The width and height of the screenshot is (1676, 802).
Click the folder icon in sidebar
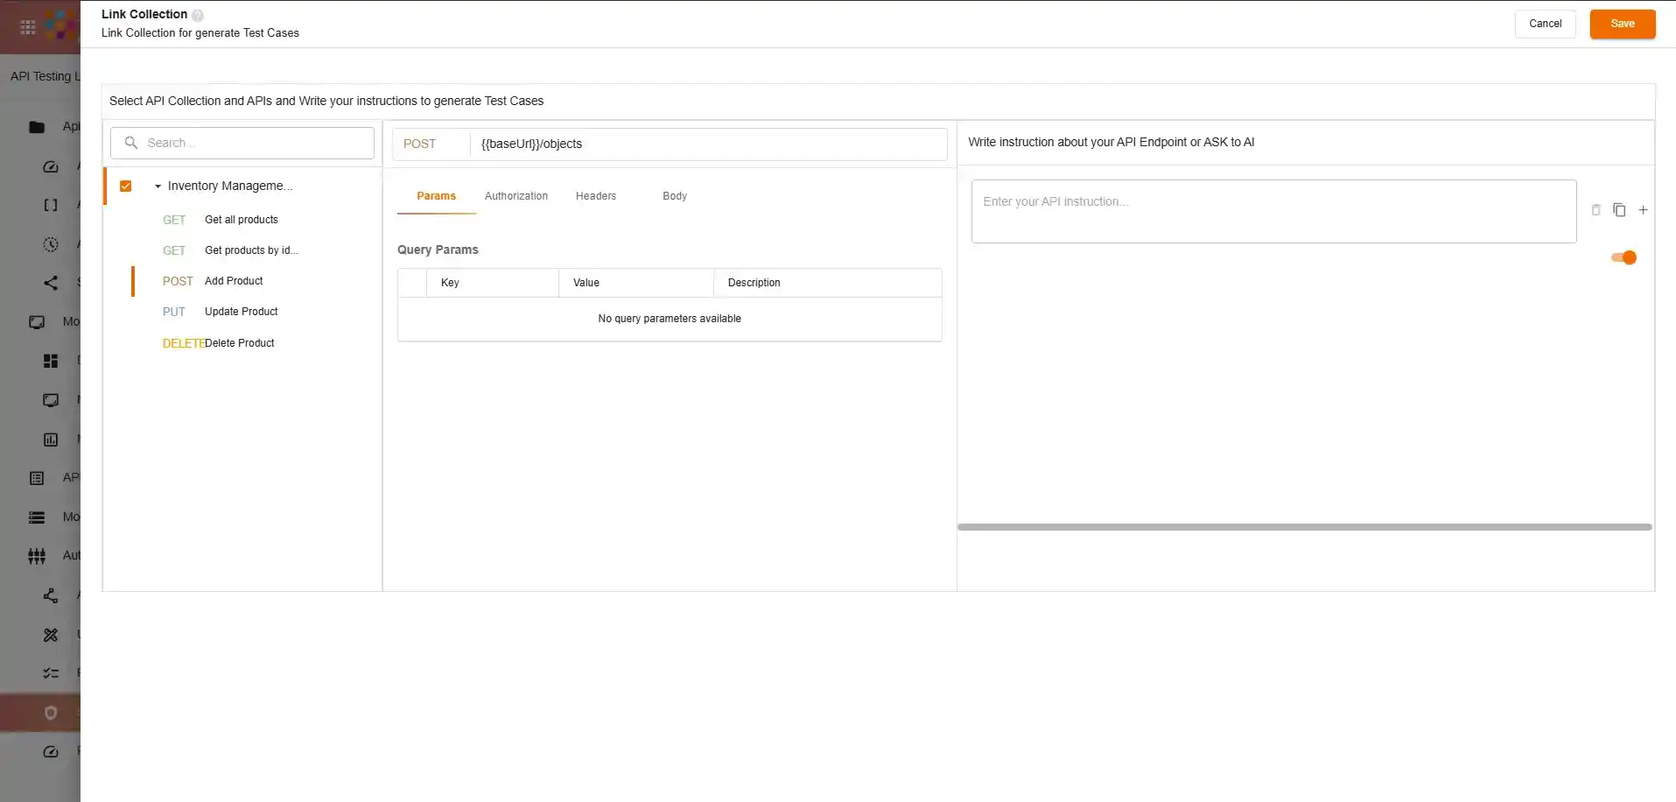pos(37,127)
